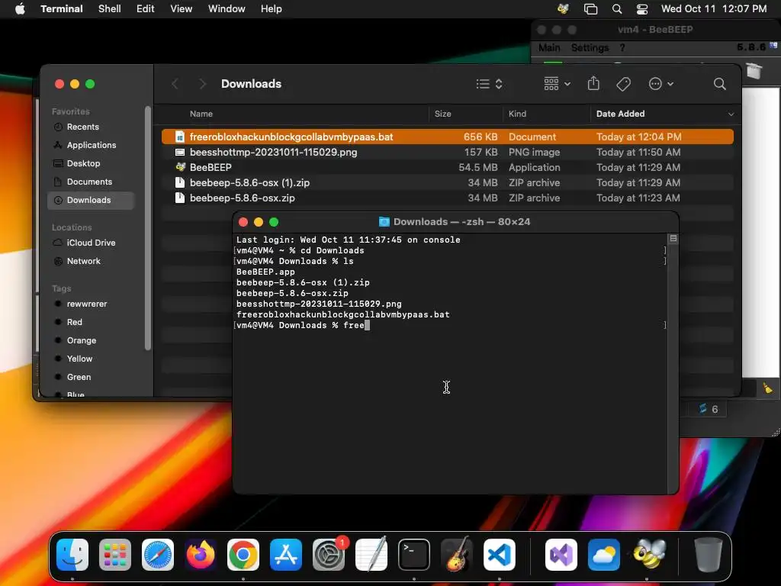Select Network in Finder sidebar
The height and width of the screenshot is (586, 781).
point(92,261)
